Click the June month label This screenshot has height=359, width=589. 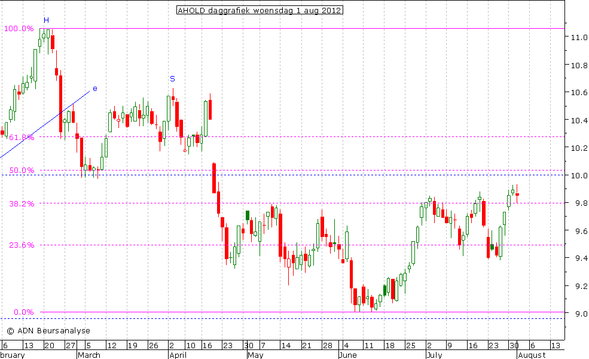(x=348, y=355)
